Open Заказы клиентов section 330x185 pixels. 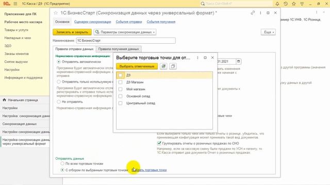click(16, 53)
